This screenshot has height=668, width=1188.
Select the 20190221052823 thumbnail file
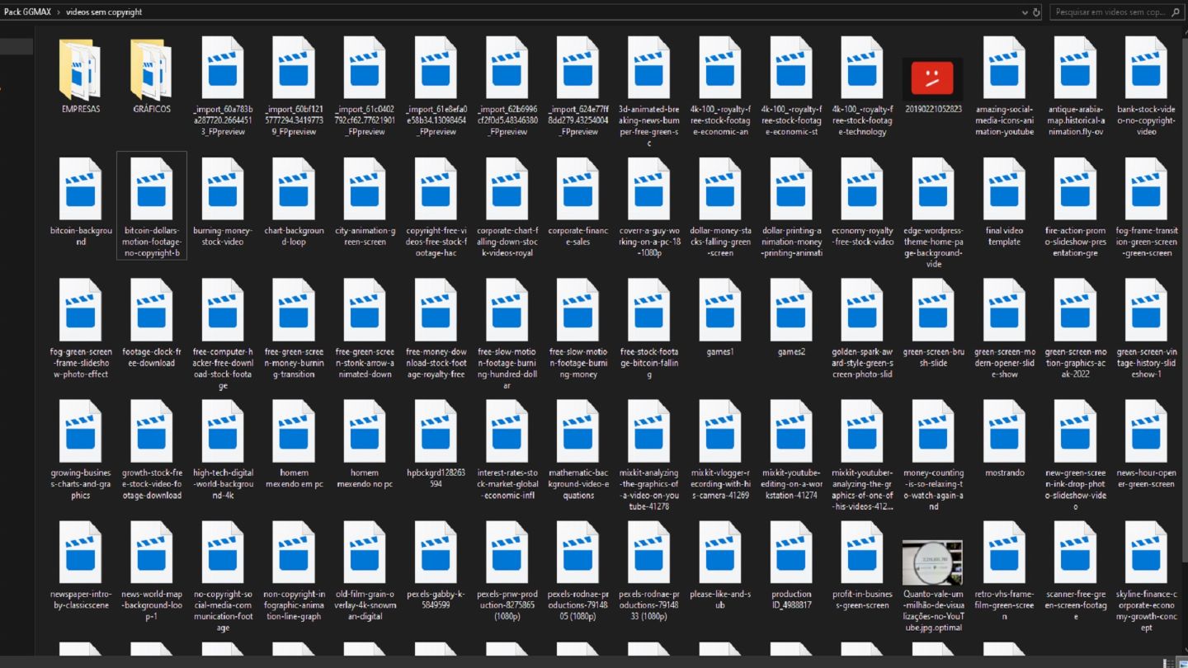click(933, 86)
